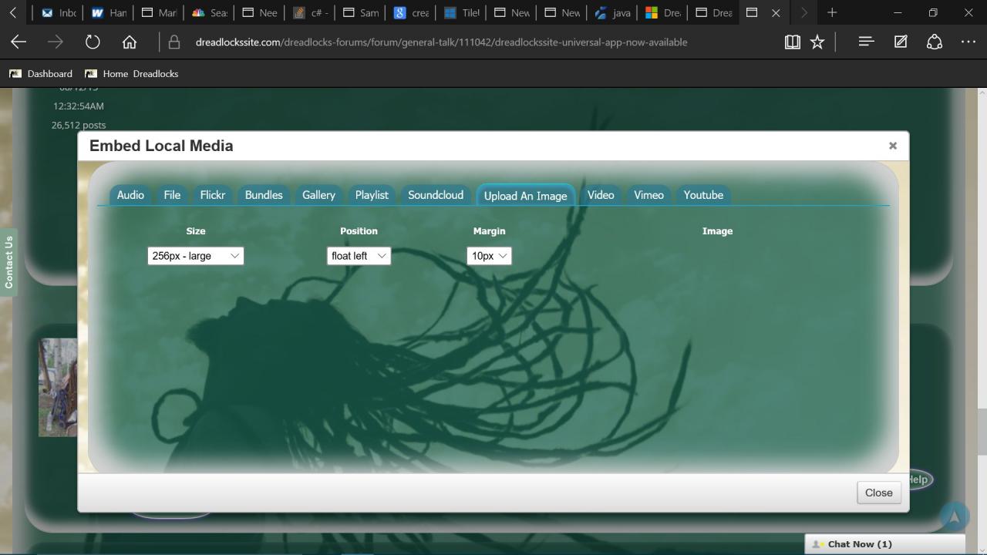Open a new browser tab
This screenshot has width=987, height=555.
tap(832, 12)
